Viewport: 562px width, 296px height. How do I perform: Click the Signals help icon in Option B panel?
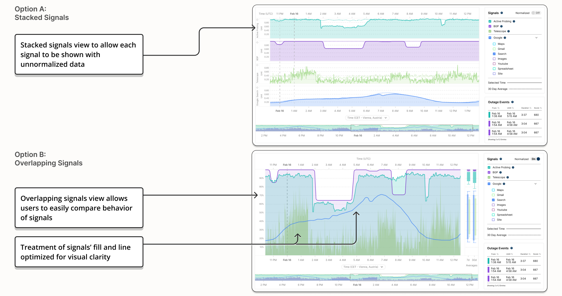[501, 159]
